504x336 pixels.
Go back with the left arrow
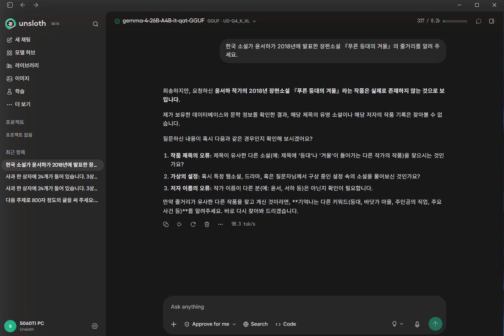tap(23, 5)
